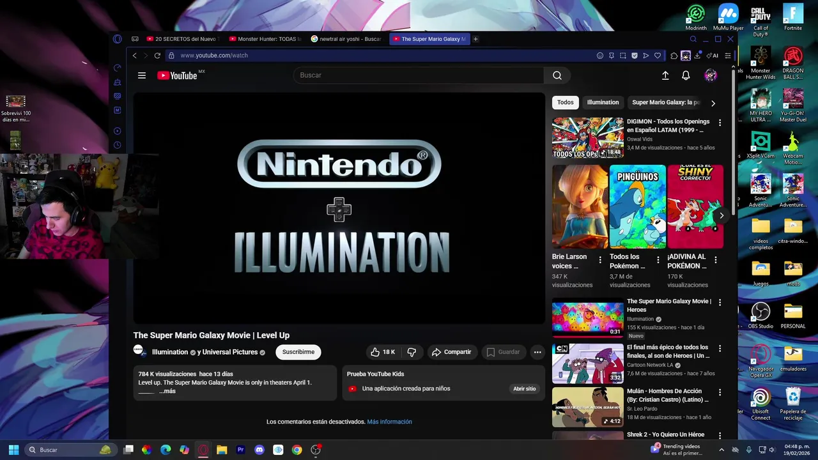818x460 pixels.
Task: Click the taskbar Buscar search box
Action: (x=70, y=450)
